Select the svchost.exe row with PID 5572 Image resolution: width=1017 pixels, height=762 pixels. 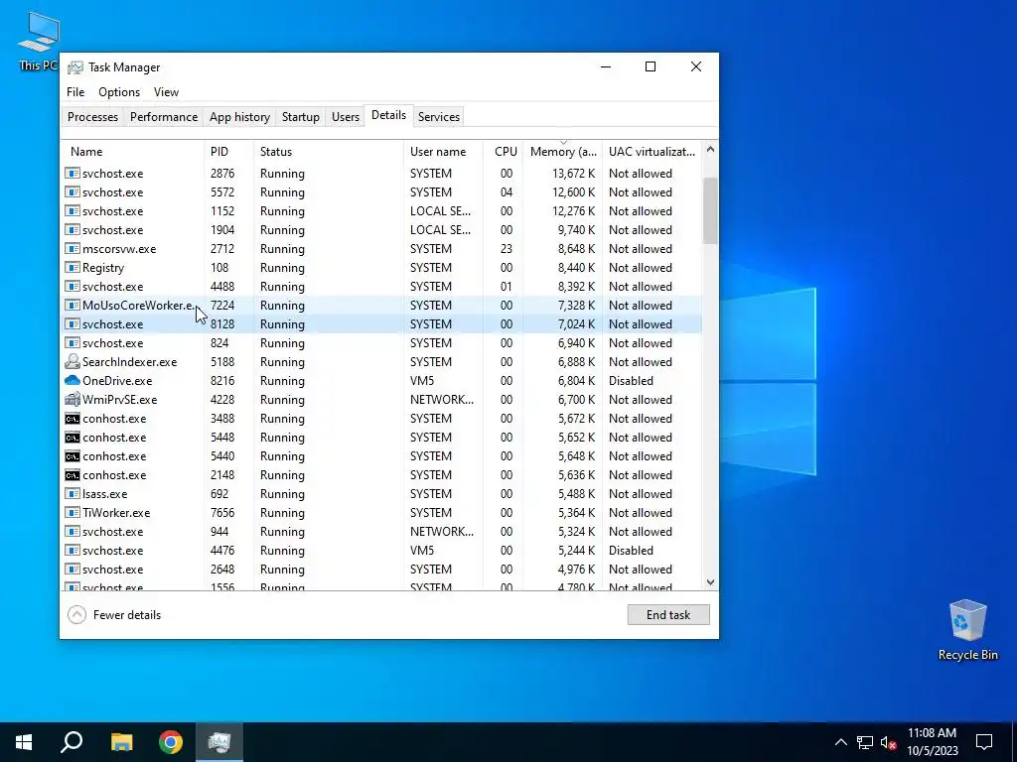pyautogui.click(x=381, y=192)
